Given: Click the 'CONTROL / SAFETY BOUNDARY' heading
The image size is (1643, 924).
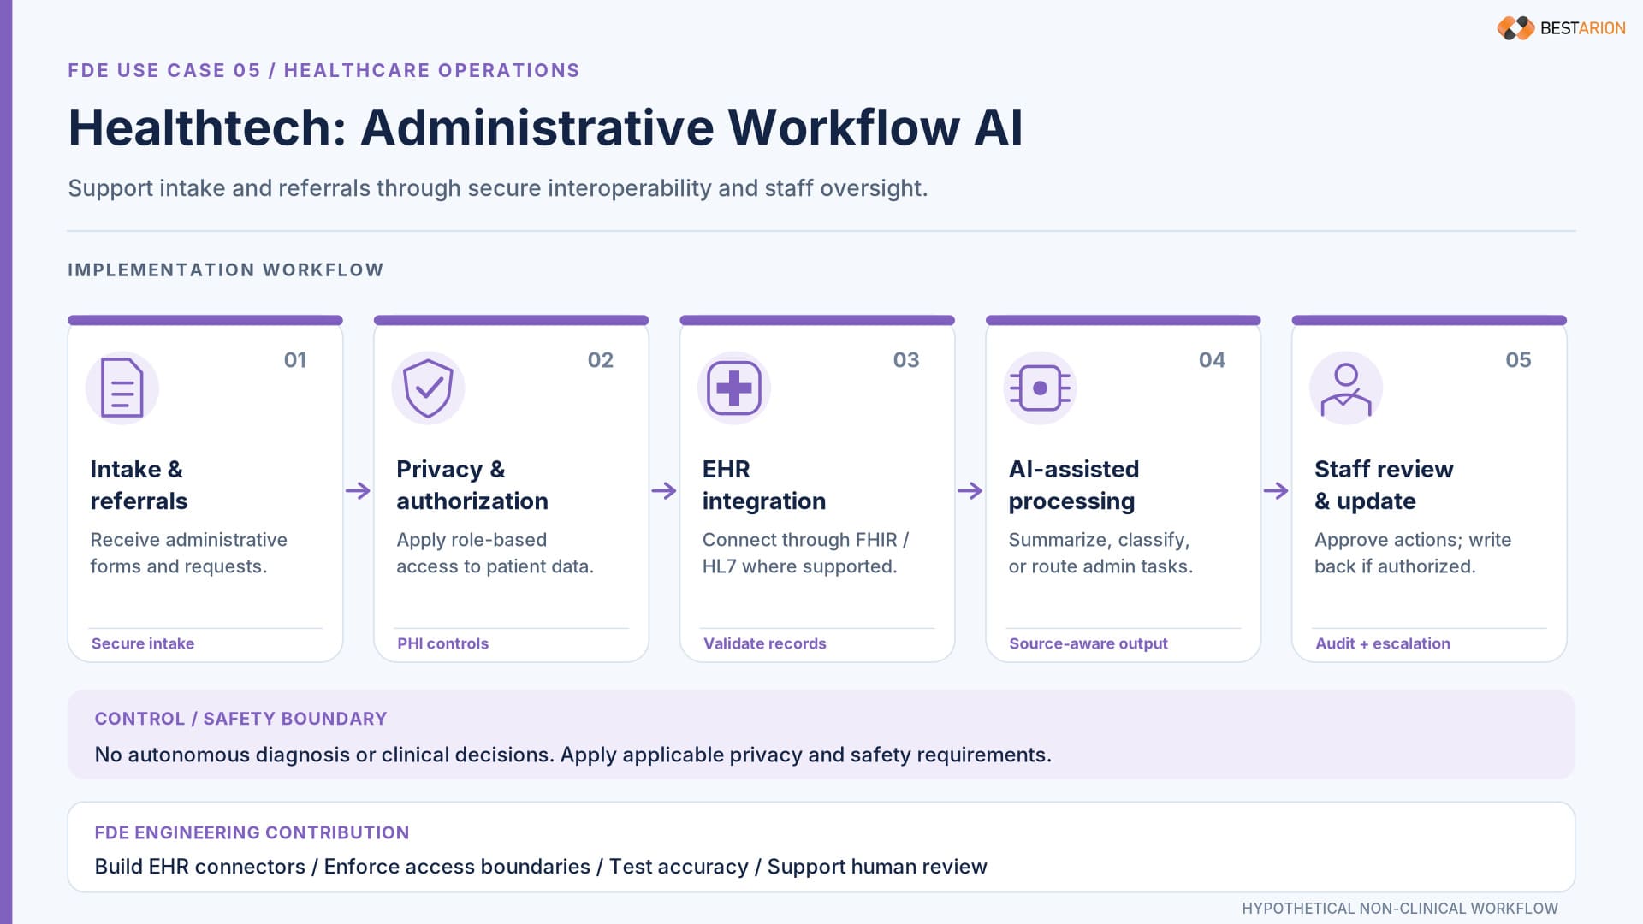Looking at the screenshot, I should click(x=240, y=719).
